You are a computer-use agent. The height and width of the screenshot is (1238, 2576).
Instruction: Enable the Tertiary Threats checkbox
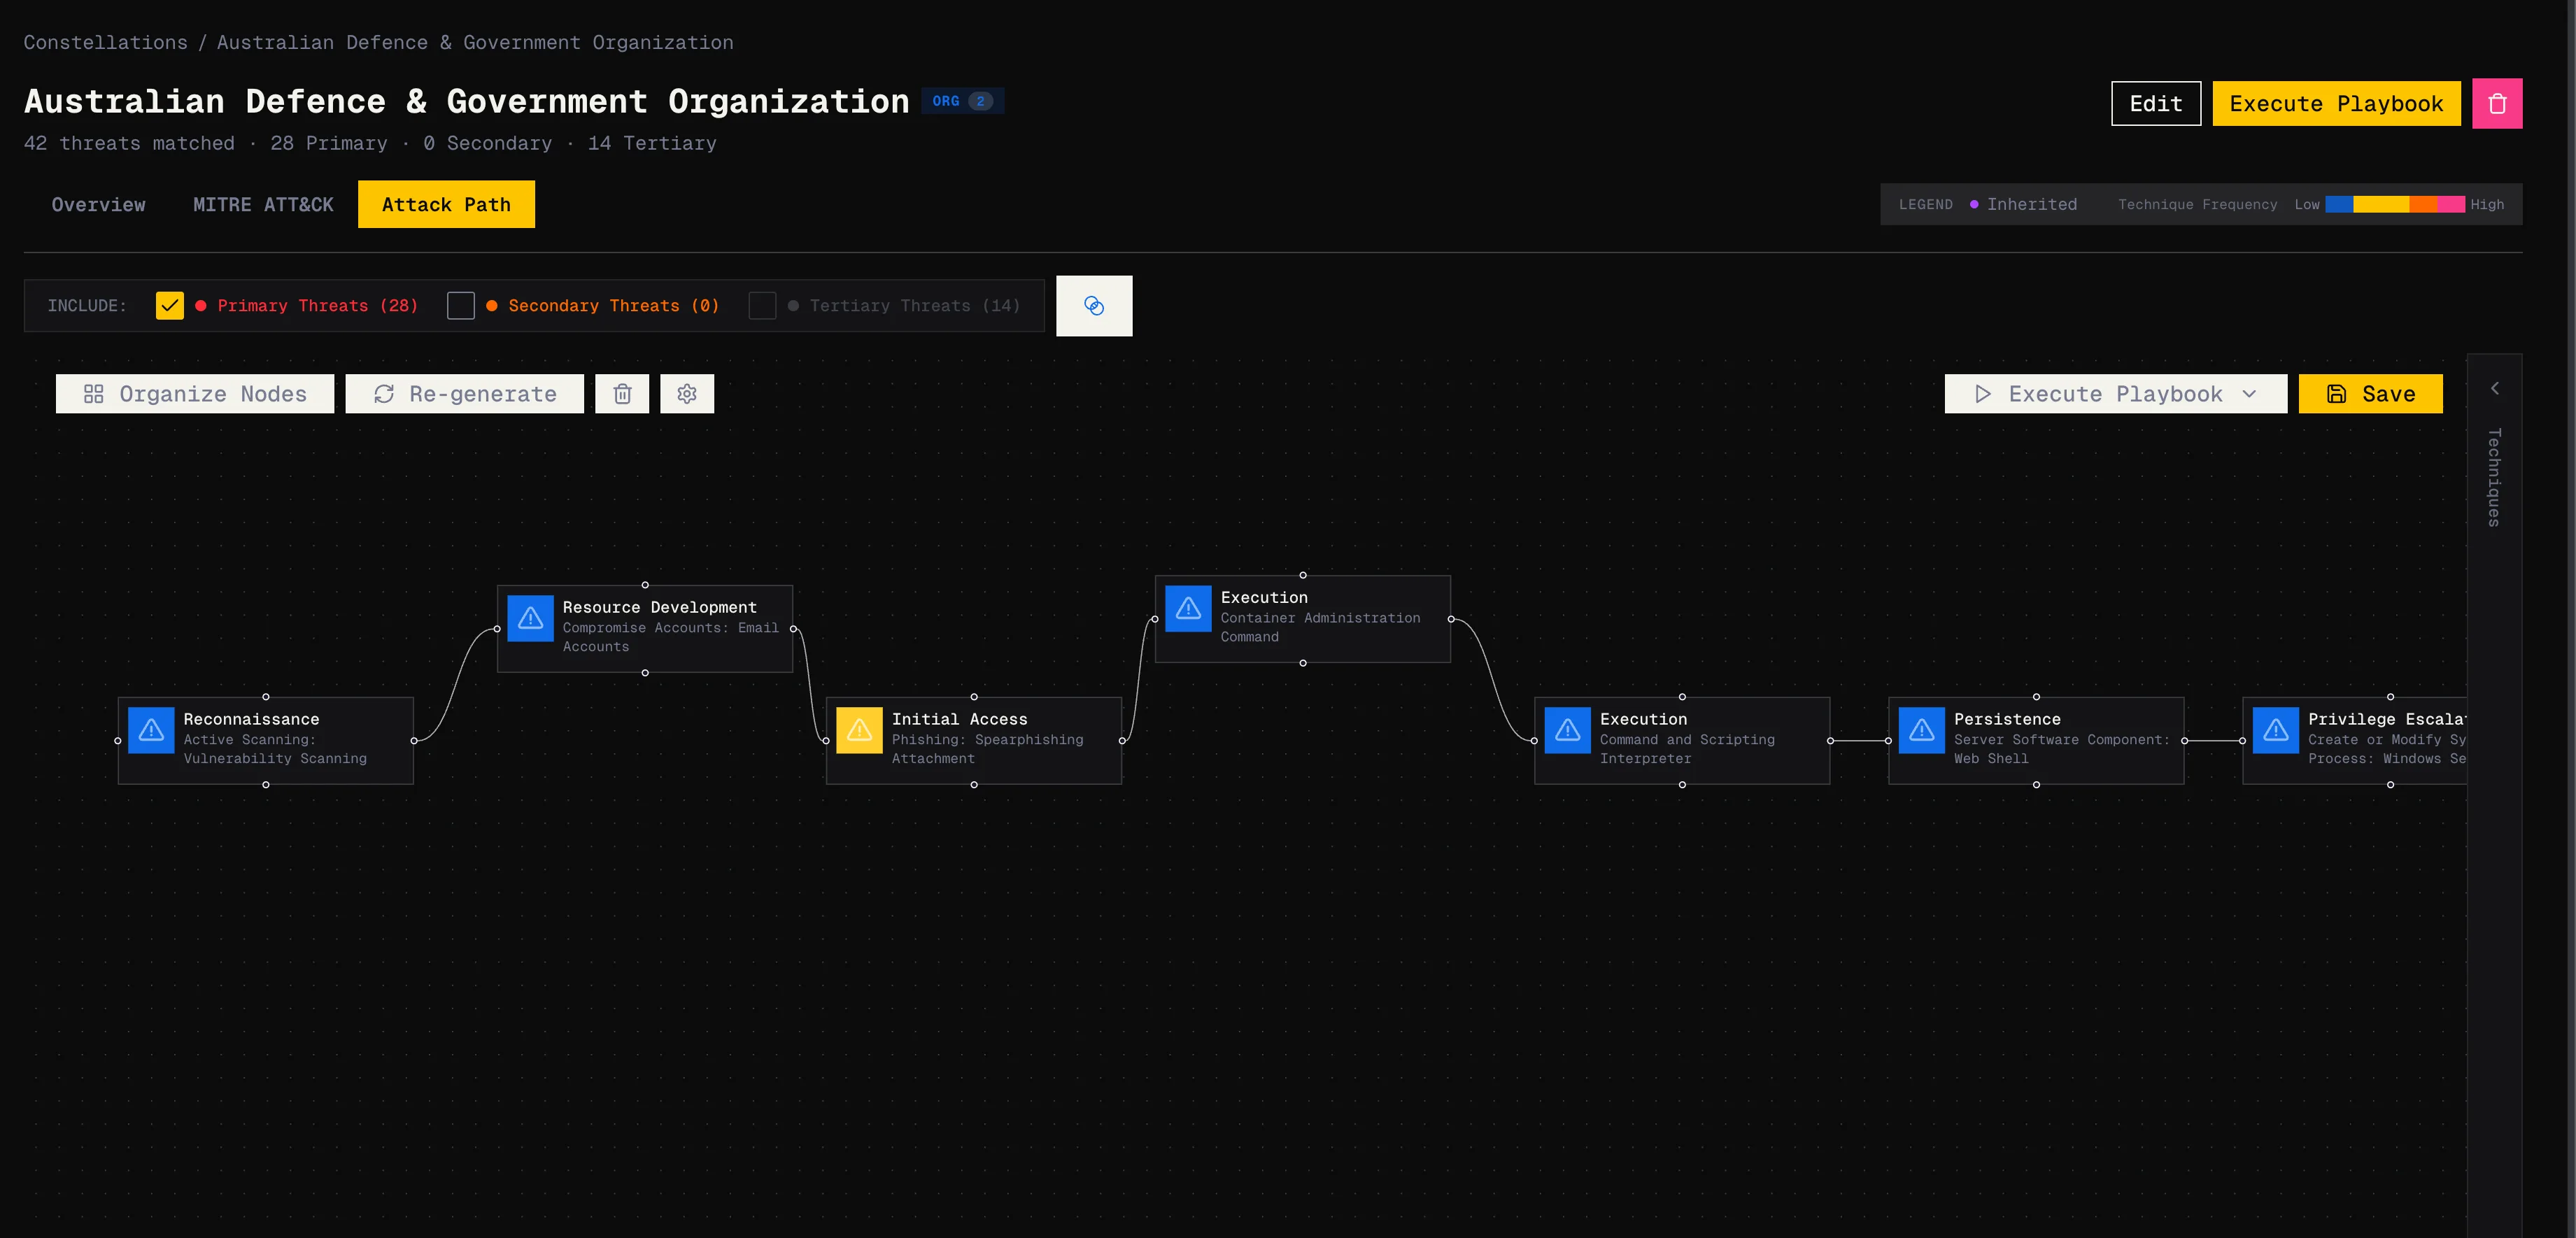[x=763, y=305]
